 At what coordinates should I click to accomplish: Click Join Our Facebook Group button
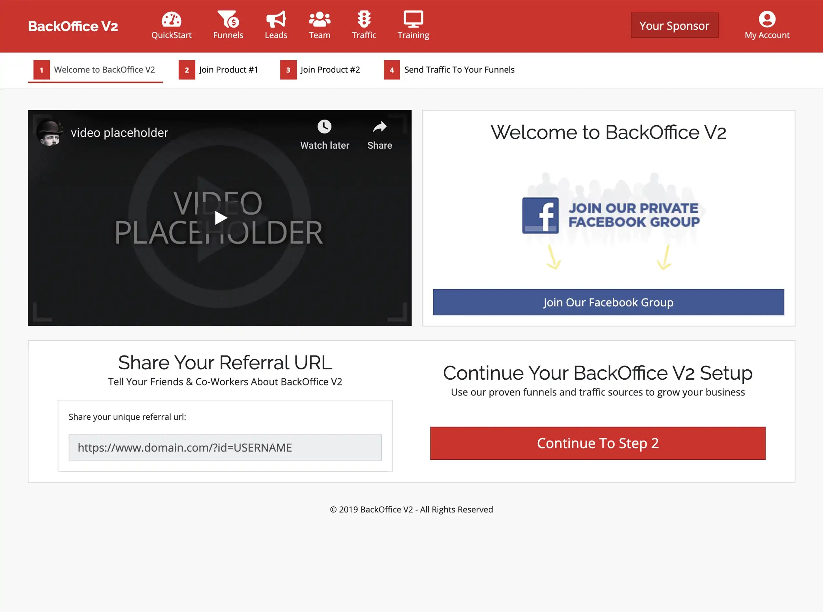tap(608, 302)
